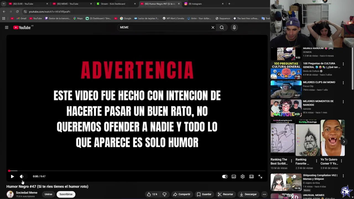Click the search magnifier button
This screenshot has width=354, height=199.
tap(222, 27)
